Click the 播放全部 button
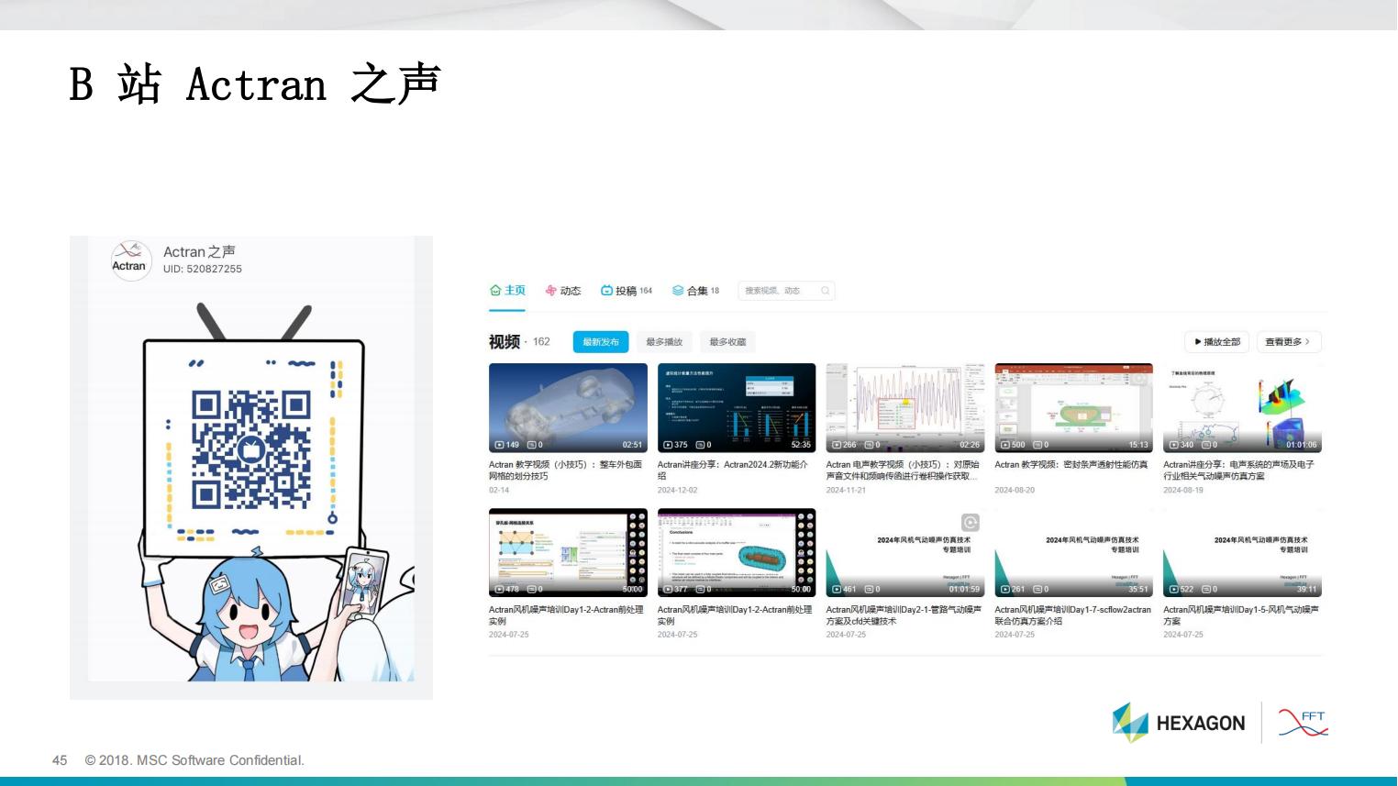 1217,342
